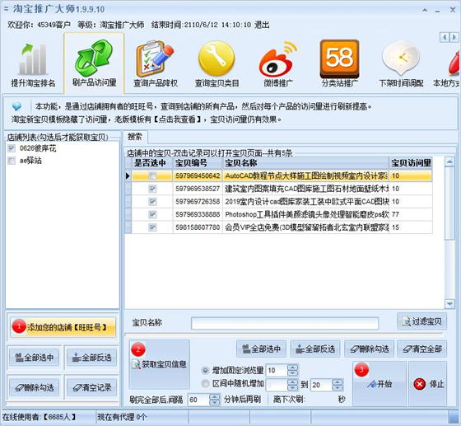The image size is (461, 426).
Task: Increase interval minutes spinner
Action: 215,396
